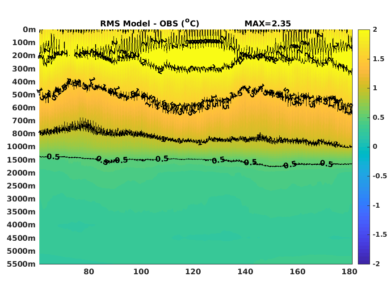Click the "600m" depth axis label
This screenshot has height=293, width=391.
tap(24, 108)
